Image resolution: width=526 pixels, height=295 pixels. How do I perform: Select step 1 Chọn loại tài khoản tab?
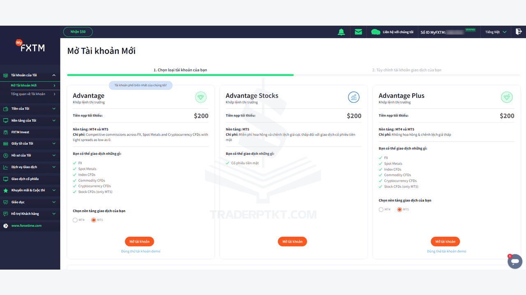pos(180,70)
